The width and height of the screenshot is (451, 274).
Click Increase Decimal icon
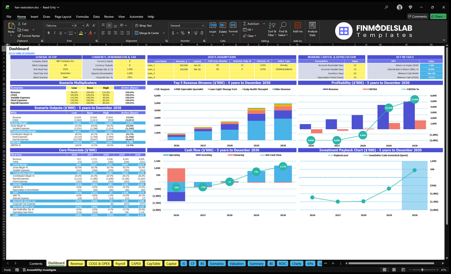click(x=195, y=33)
